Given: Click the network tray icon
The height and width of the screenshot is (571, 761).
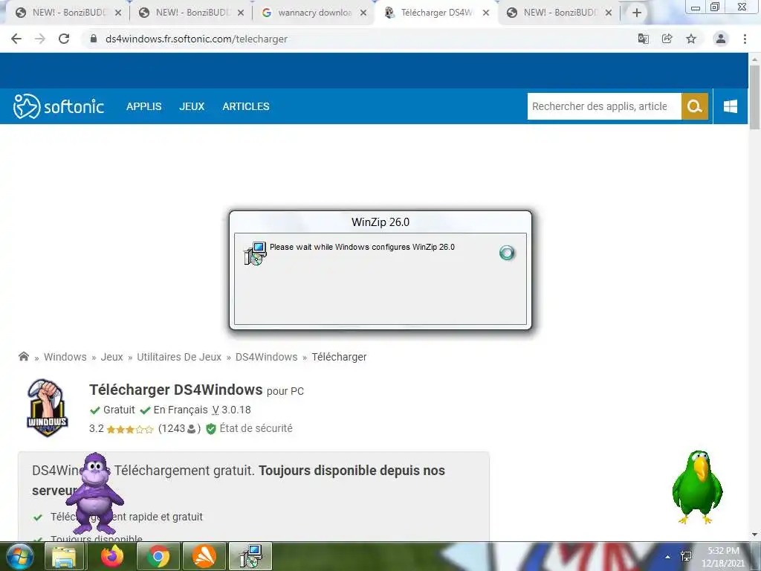Looking at the screenshot, I should (686, 556).
